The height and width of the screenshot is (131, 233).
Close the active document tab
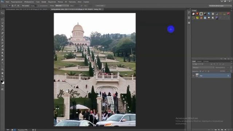click(103, 9)
